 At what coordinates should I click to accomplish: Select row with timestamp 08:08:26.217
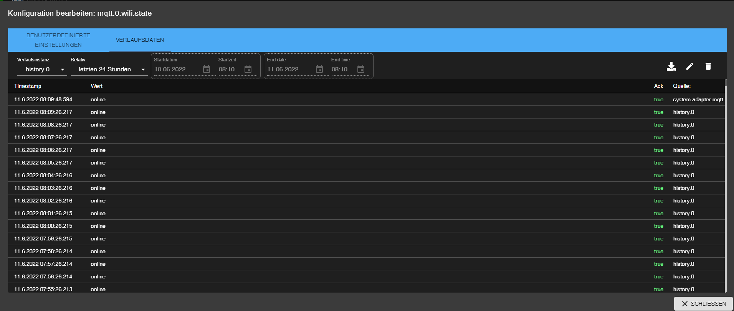point(366,125)
